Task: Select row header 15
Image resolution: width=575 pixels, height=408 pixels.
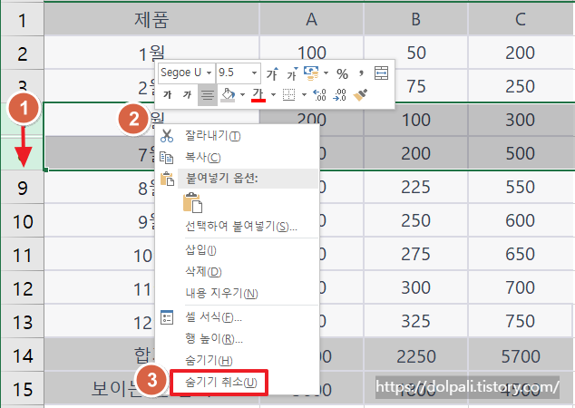Action: pyautogui.click(x=22, y=389)
